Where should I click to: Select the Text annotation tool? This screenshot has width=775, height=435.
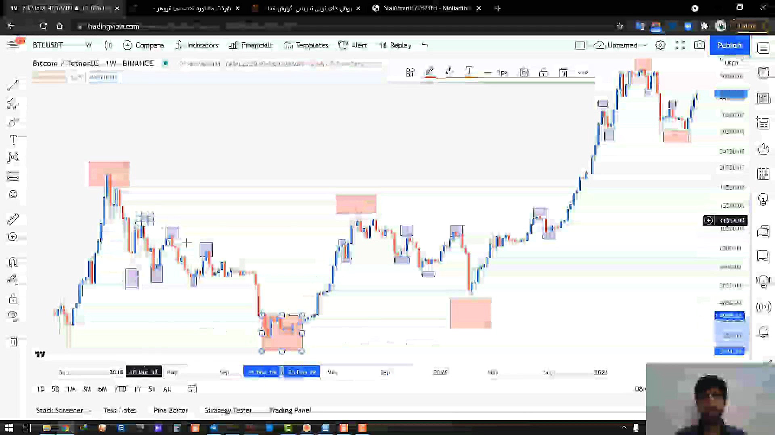pyautogui.click(x=13, y=140)
